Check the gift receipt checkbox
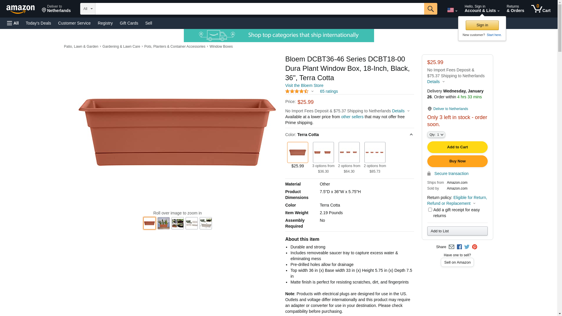Image resolution: width=562 pixels, height=316 pixels. click(430, 210)
